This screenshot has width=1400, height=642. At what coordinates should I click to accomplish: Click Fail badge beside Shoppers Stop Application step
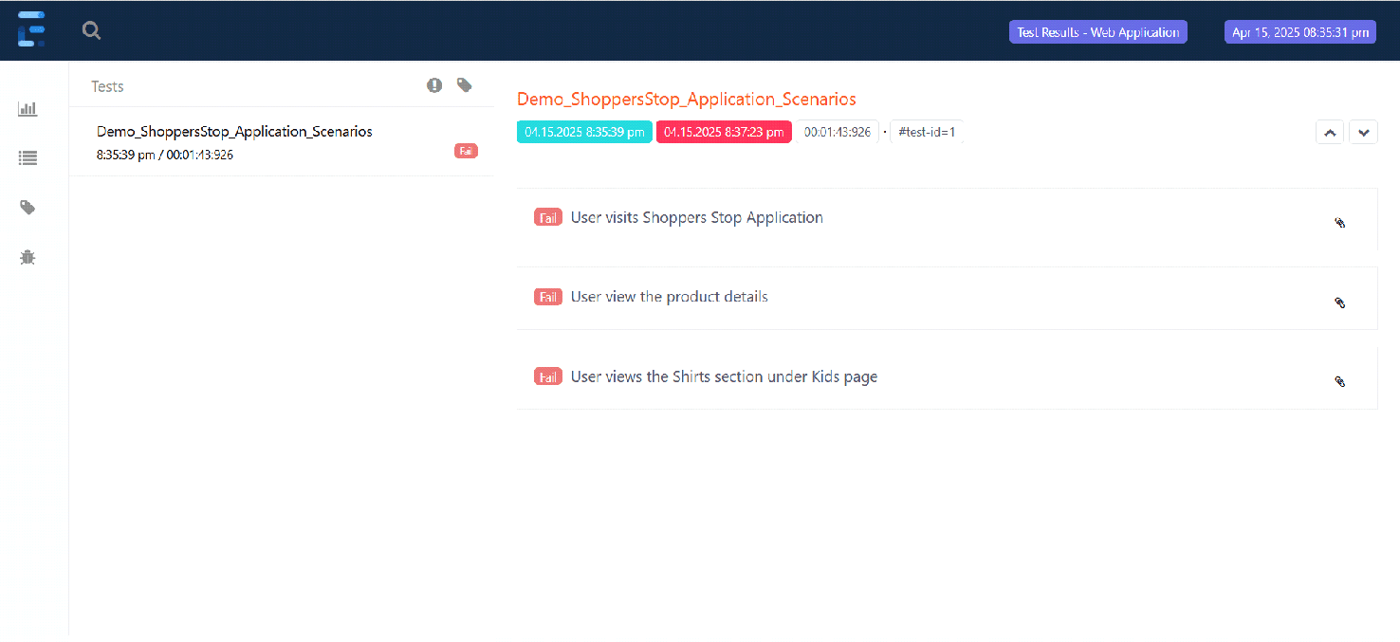(x=548, y=217)
